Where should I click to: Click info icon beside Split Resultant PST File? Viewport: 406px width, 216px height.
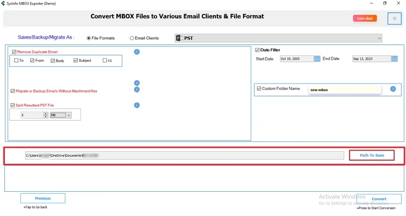tap(137, 105)
